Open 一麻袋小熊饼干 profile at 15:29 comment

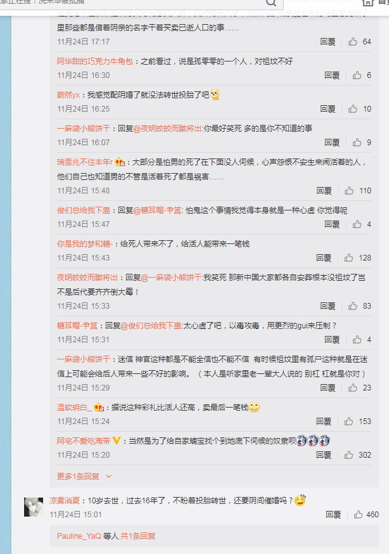(x=84, y=359)
